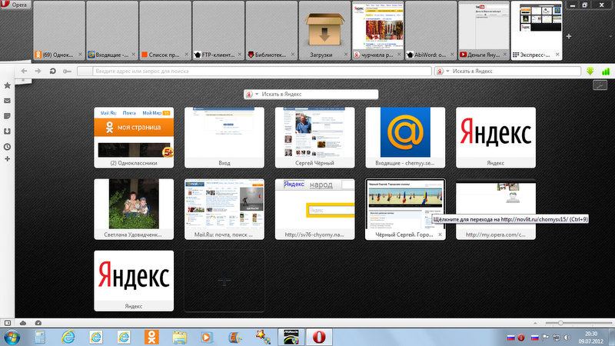Switch to the FTP-клиент tab
Screen dimensions: 615x346
(218, 31)
